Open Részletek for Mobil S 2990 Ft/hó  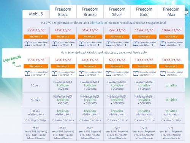pos(36,37)
